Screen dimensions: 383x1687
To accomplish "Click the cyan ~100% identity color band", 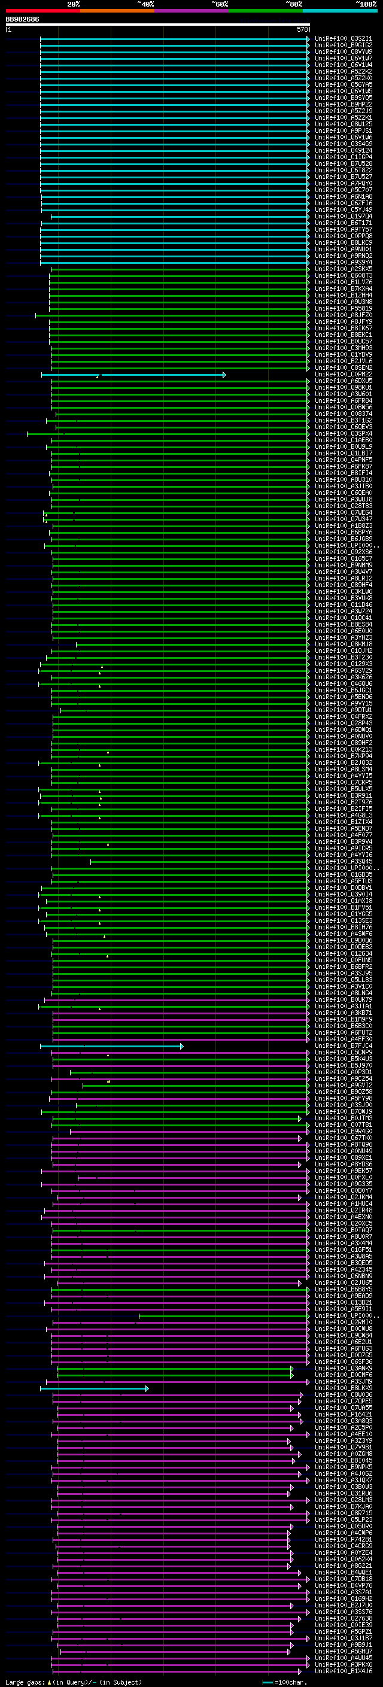I will coord(340,11).
